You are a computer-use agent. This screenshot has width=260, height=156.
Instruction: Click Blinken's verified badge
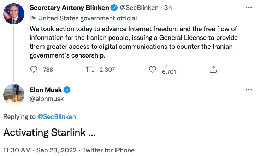(x=114, y=7)
